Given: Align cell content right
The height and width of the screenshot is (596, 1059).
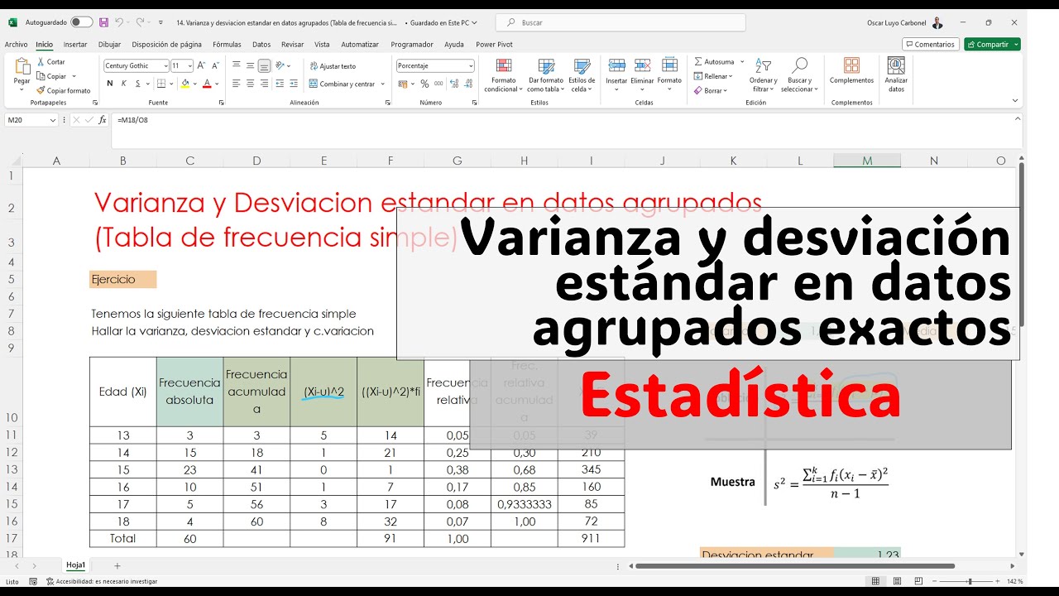Looking at the screenshot, I should coord(264,84).
